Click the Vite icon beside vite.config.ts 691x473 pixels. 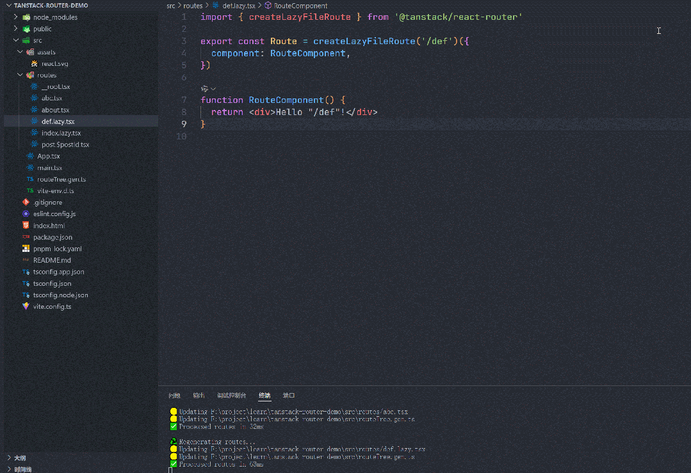pos(26,306)
